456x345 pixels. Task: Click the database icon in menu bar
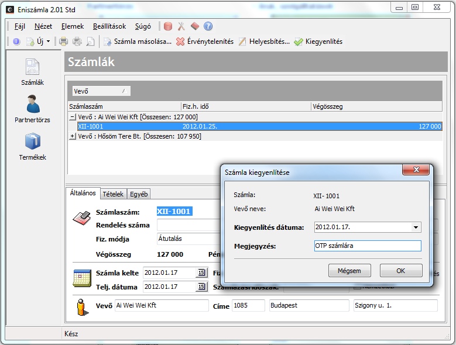168,26
